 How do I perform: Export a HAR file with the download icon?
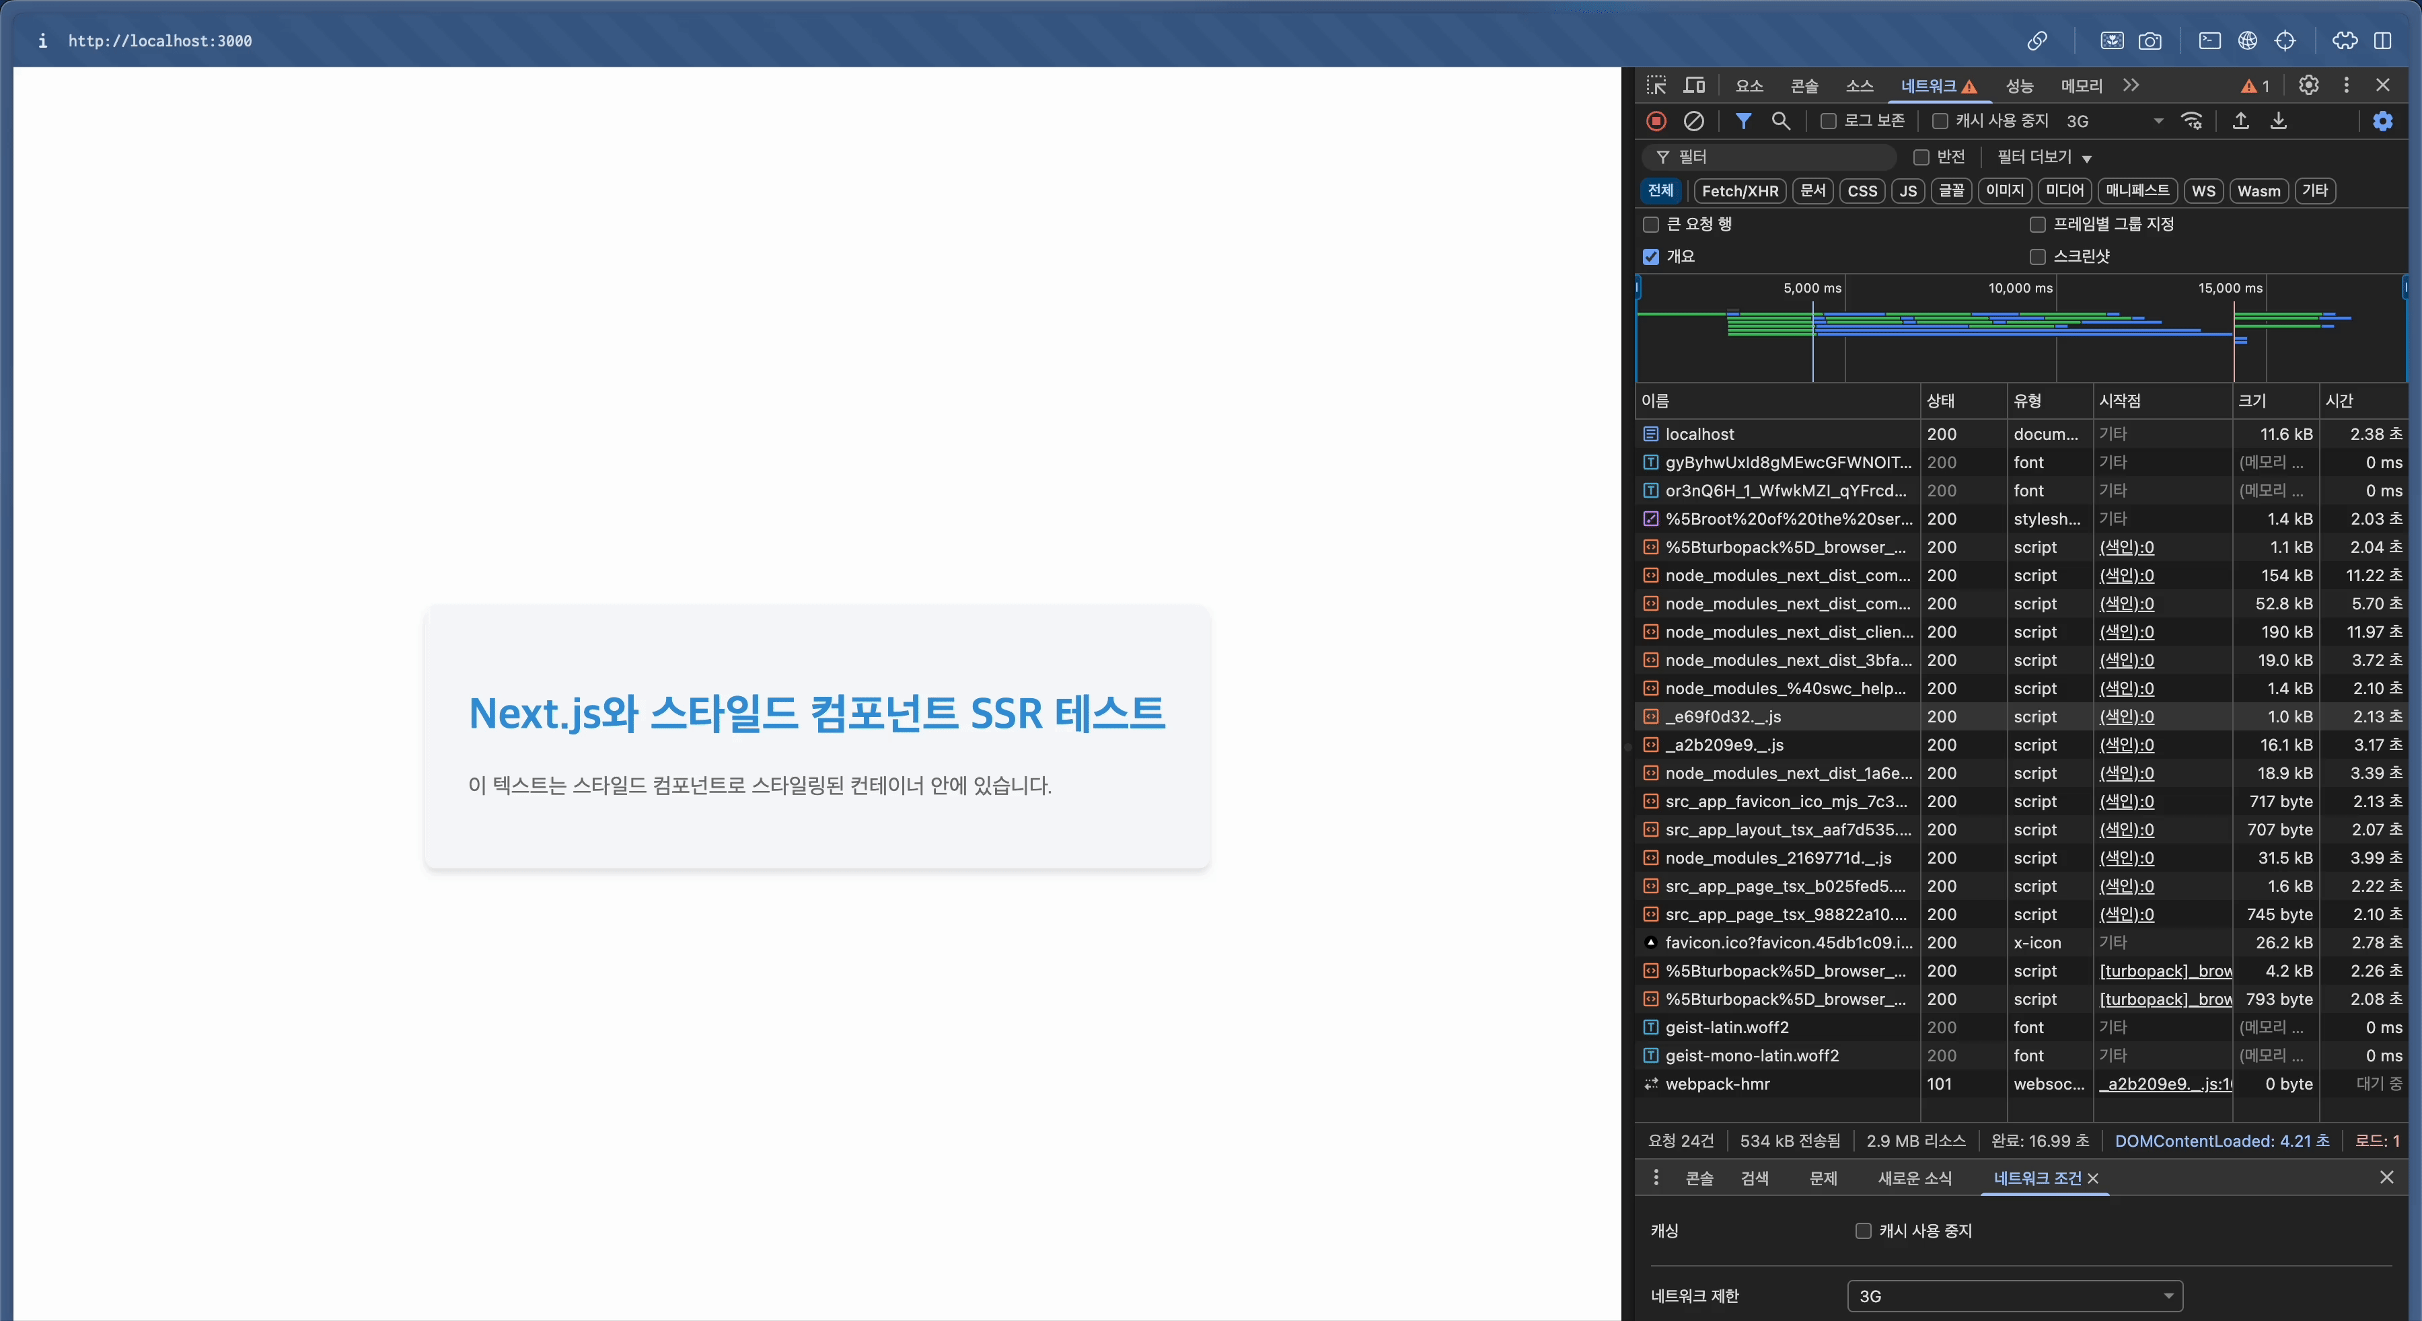tap(2278, 121)
